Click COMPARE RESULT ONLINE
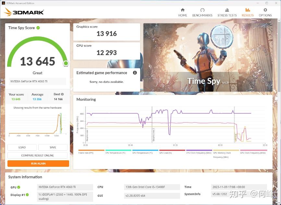The image size is (281, 205). pos(38,155)
